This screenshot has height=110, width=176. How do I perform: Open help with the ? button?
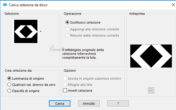118,104
